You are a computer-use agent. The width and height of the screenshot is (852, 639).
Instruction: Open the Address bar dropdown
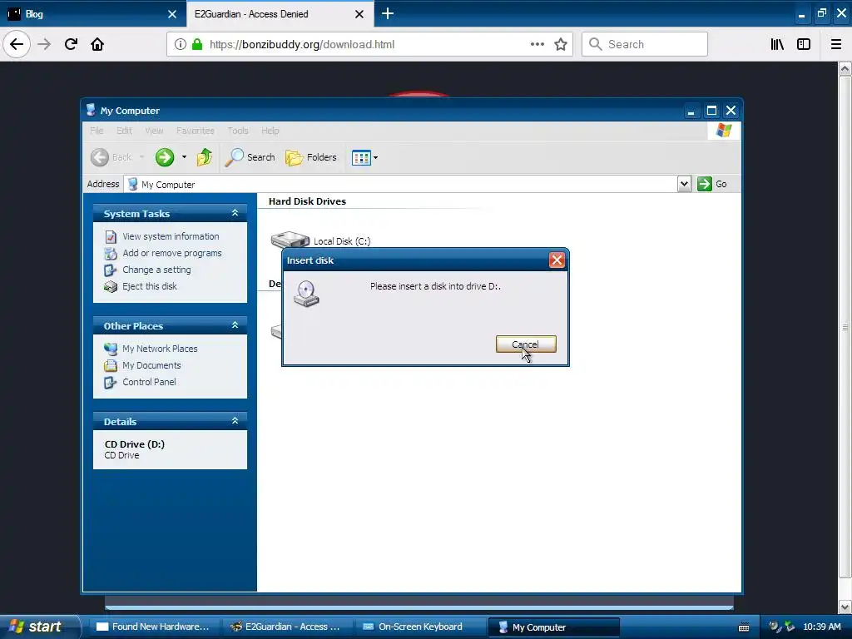click(x=684, y=184)
